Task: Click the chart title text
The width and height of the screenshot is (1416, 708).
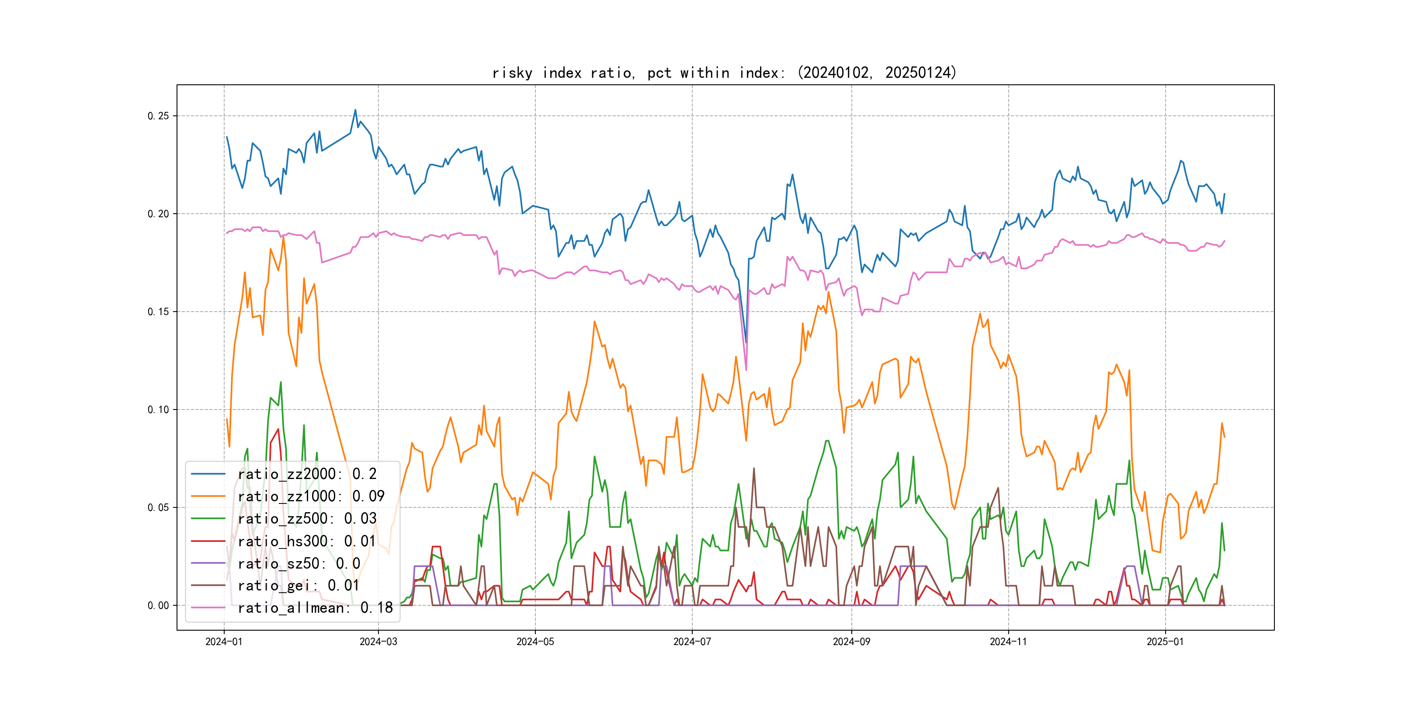Action: [x=724, y=73]
